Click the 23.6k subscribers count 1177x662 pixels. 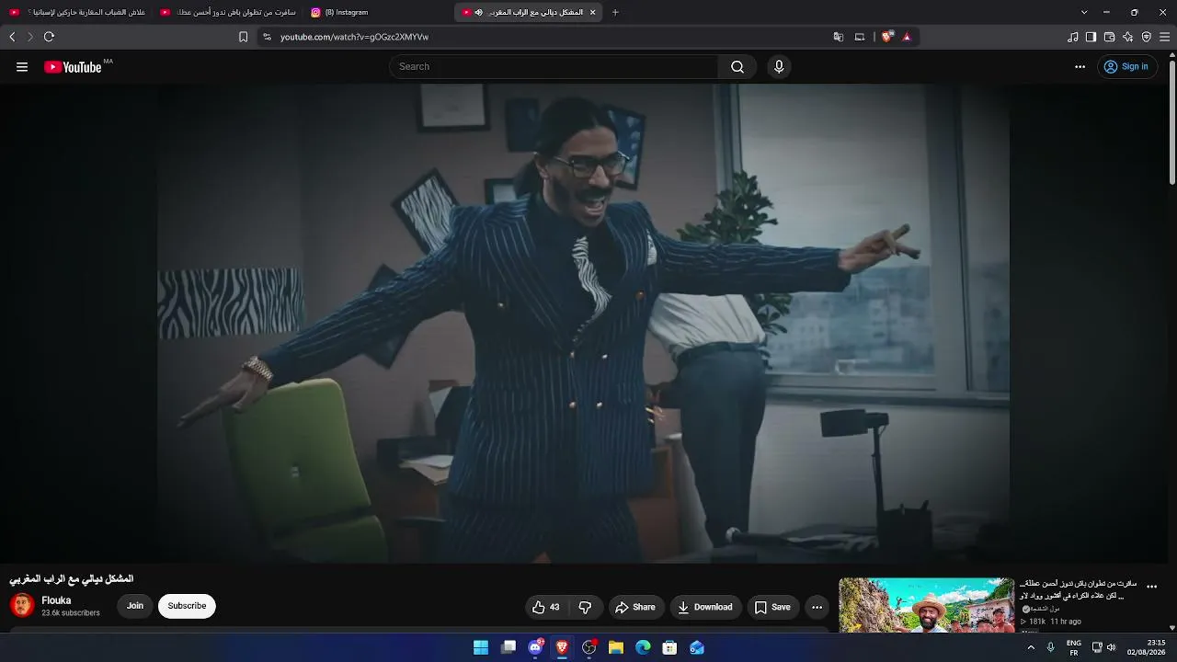click(x=71, y=613)
